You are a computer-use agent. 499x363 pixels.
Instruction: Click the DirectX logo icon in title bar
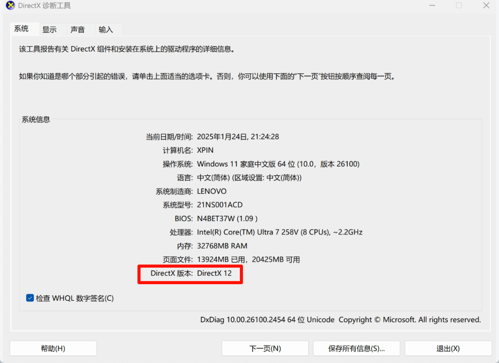tap(10, 6)
